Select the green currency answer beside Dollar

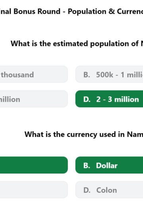pos(34,165)
